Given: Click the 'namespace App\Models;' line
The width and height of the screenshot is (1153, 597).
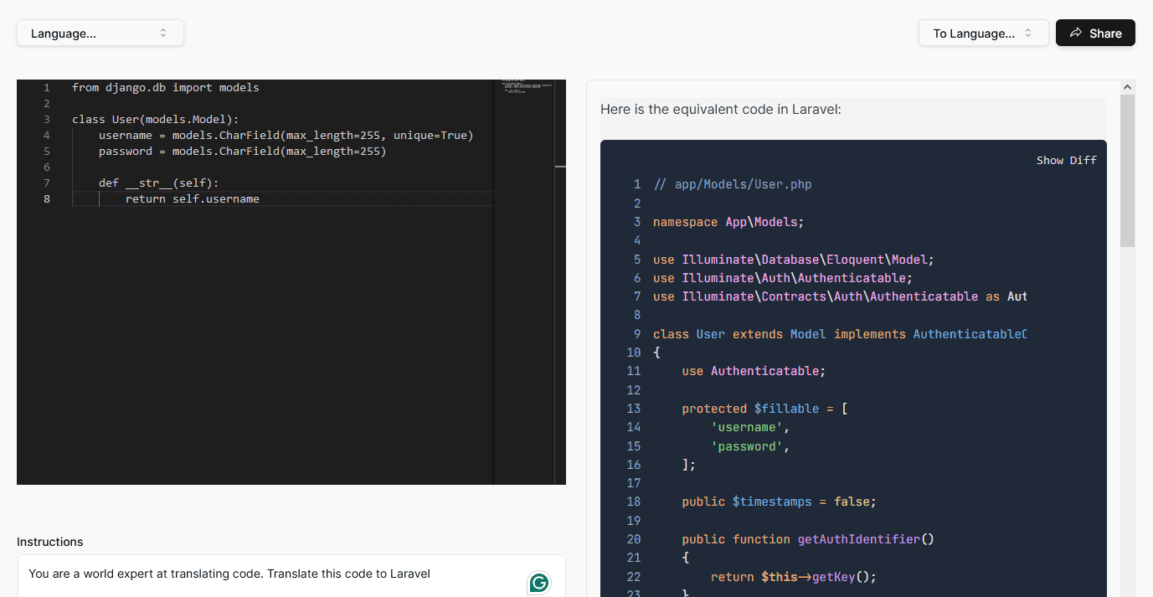Looking at the screenshot, I should [728, 222].
